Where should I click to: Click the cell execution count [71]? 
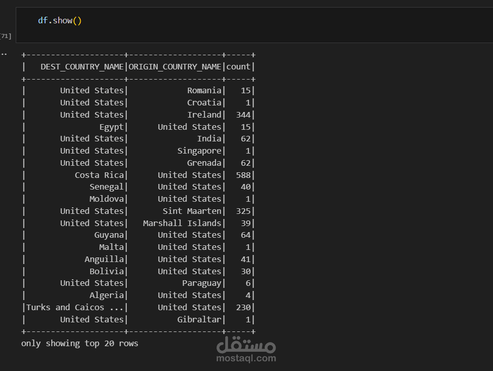(5, 36)
